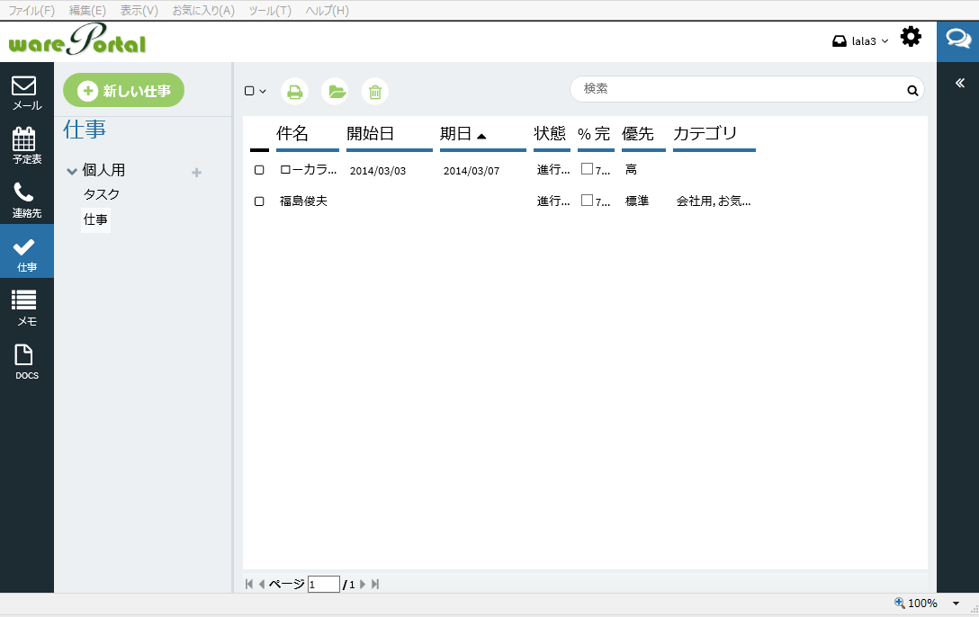Click the move-to-folder icon in toolbar
This screenshot has width=979, height=617.
(x=336, y=91)
